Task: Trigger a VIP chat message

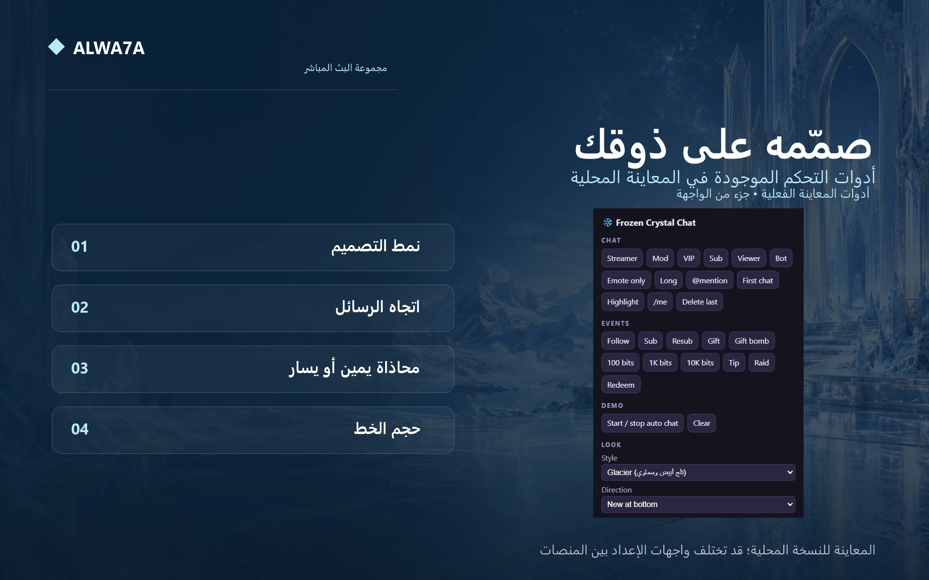Action: tap(689, 259)
